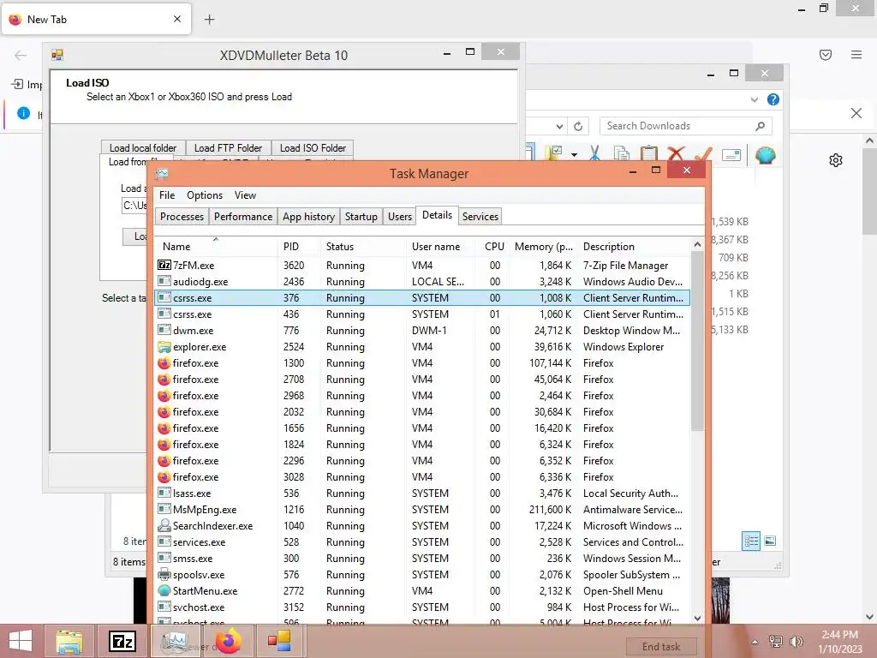Image resolution: width=877 pixels, height=658 pixels.
Task: Open dropdown arrow next to Folder Options icon
Action: [574, 154]
